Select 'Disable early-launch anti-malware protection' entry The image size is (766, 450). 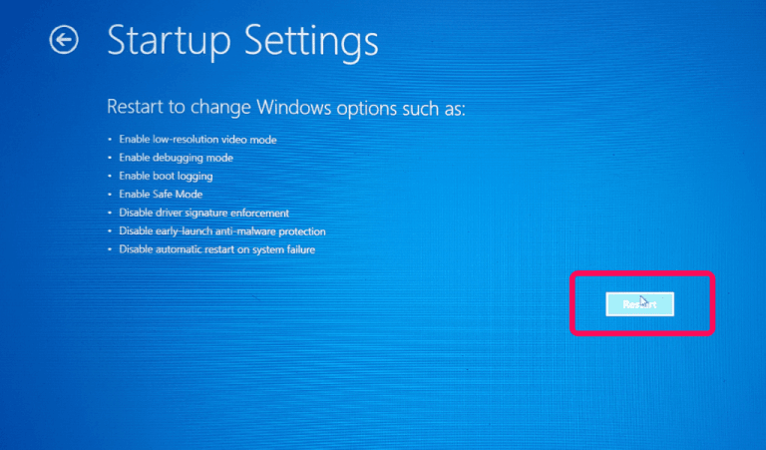pyautogui.click(x=222, y=231)
